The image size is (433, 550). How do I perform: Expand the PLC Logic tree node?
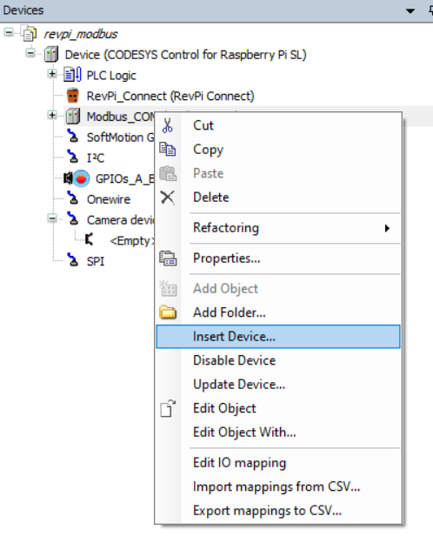(52, 74)
